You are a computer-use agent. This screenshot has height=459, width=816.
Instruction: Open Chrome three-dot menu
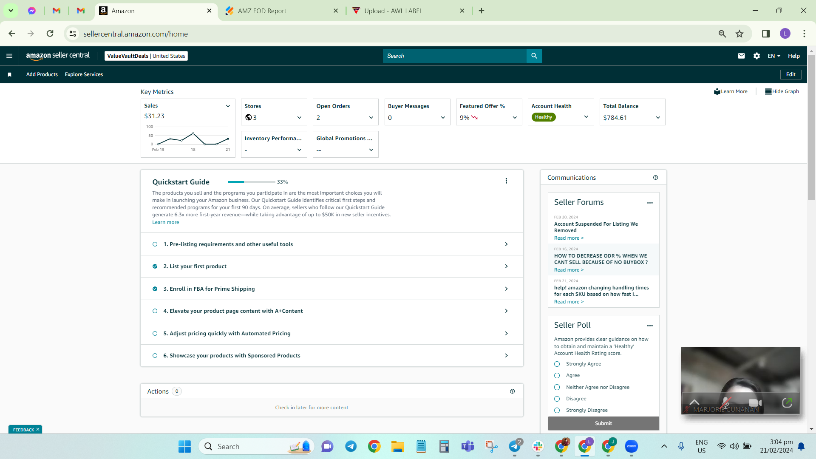[804, 34]
